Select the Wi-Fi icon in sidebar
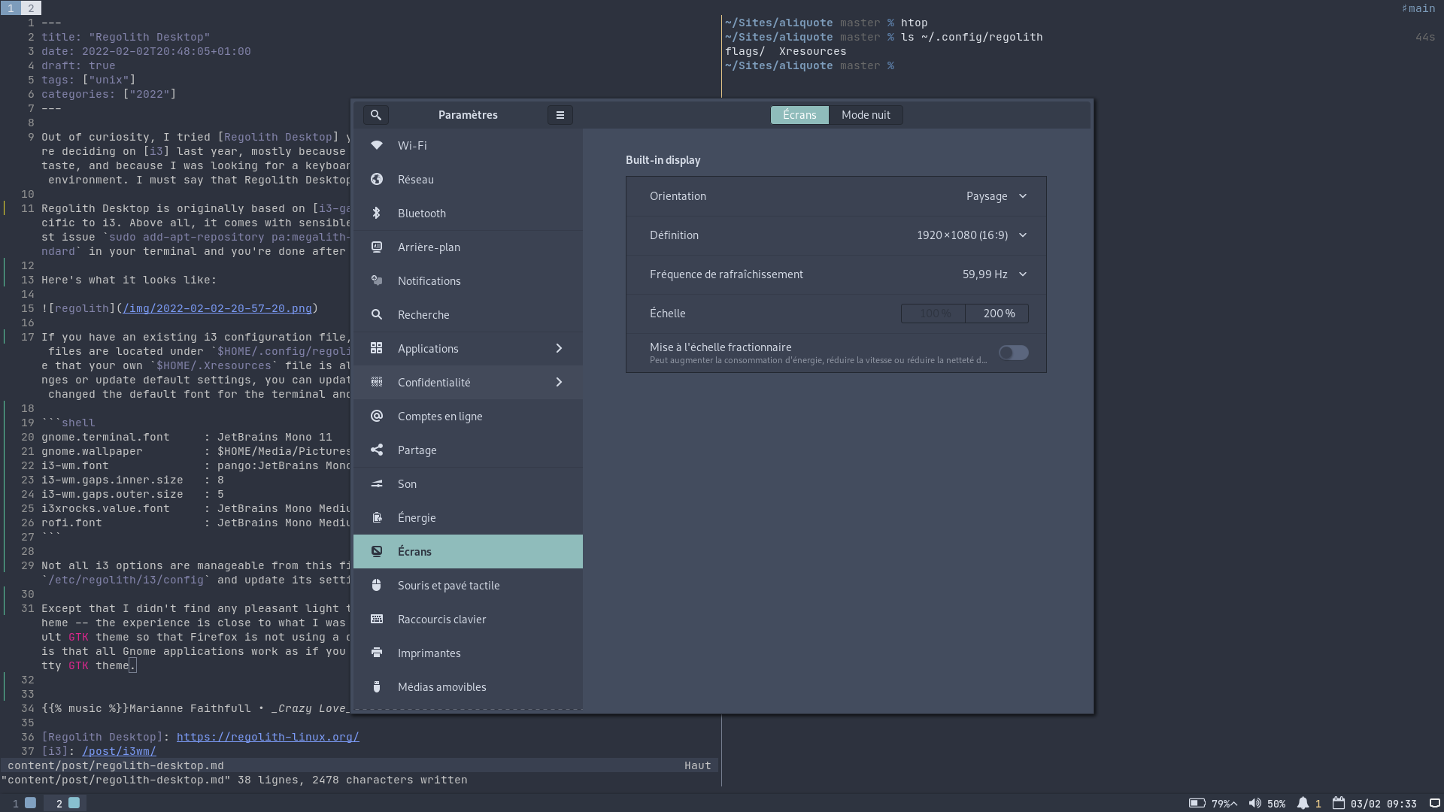 click(377, 145)
